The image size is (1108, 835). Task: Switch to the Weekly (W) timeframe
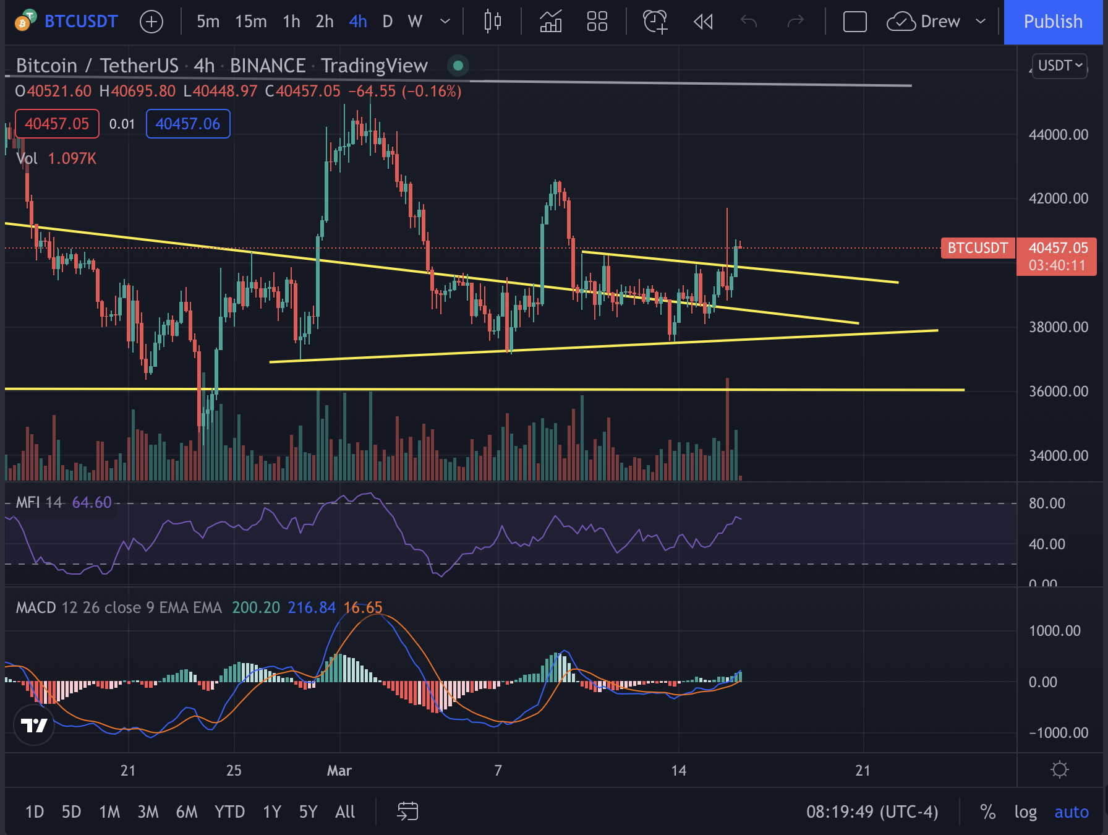click(415, 22)
